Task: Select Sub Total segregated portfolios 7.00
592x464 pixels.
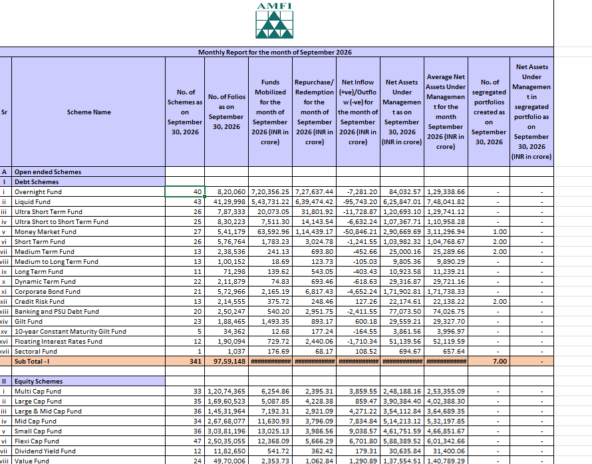Action: (x=489, y=362)
